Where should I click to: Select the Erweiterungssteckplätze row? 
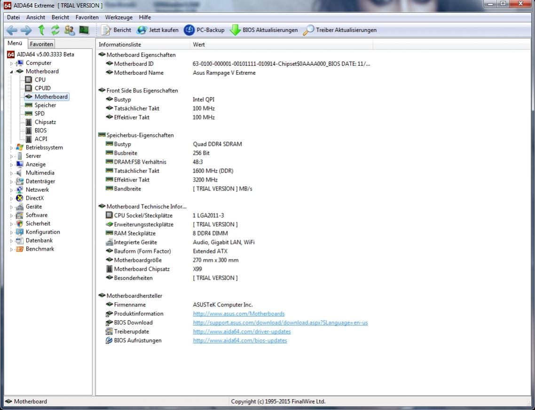point(172,224)
